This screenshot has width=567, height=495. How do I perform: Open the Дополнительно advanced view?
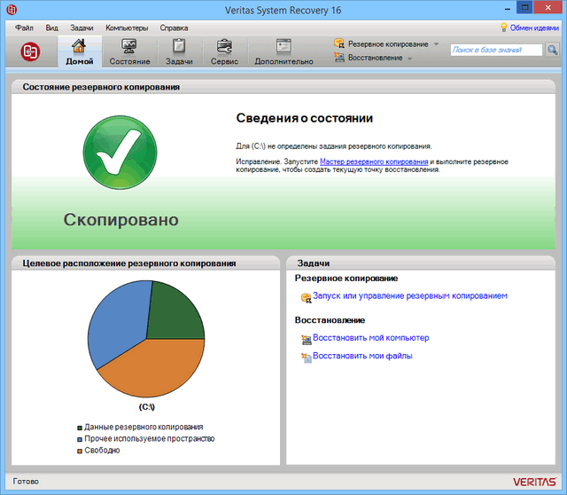pyautogui.click(x=283, y=51)
